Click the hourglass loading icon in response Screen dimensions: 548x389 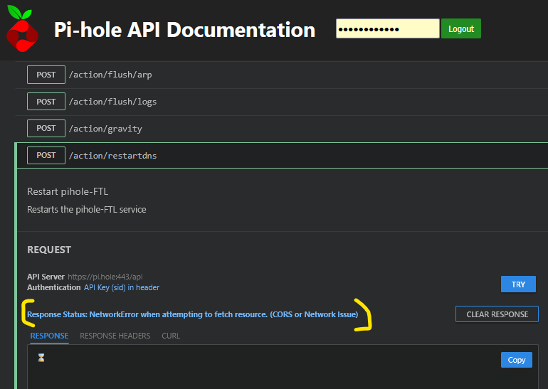tap(41, 358)
